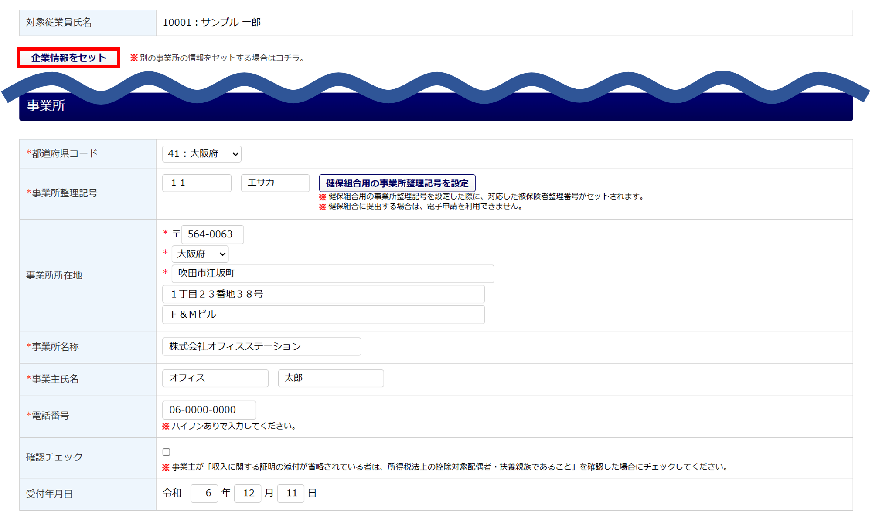
Task: Click employee name 10001：サンプル 一郎
Action: point(212,23)
